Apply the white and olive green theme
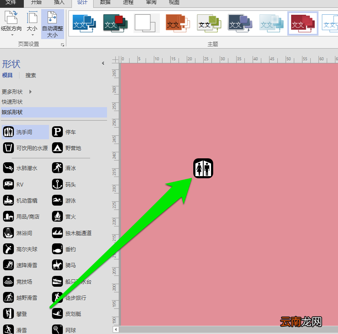The image size is (338, 334). [209, 23]
